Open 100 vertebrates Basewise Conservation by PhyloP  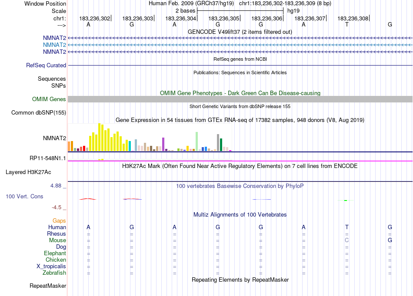coord(240,186)
